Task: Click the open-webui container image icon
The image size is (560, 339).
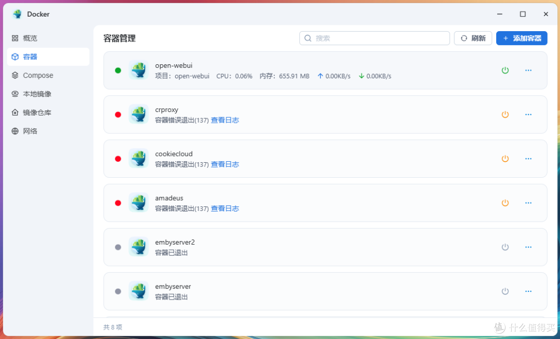Action: tap(138, 70)
